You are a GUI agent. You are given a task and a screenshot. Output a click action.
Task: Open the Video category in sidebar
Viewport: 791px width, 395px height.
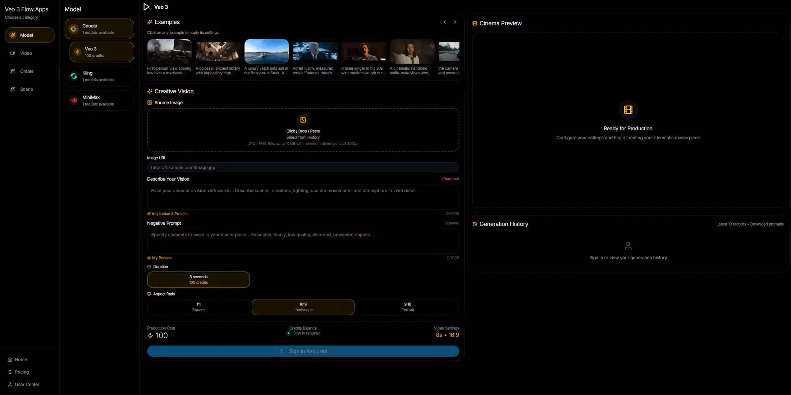click(x=26, y=53)
